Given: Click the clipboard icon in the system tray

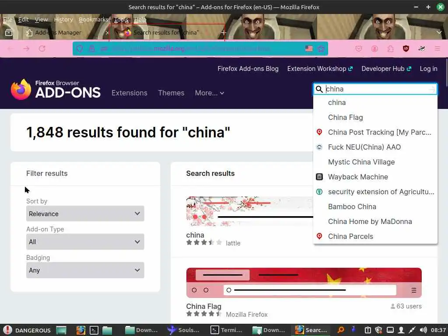Looking at the screenshot, I should pyautogui.click(x=368, y=330).
